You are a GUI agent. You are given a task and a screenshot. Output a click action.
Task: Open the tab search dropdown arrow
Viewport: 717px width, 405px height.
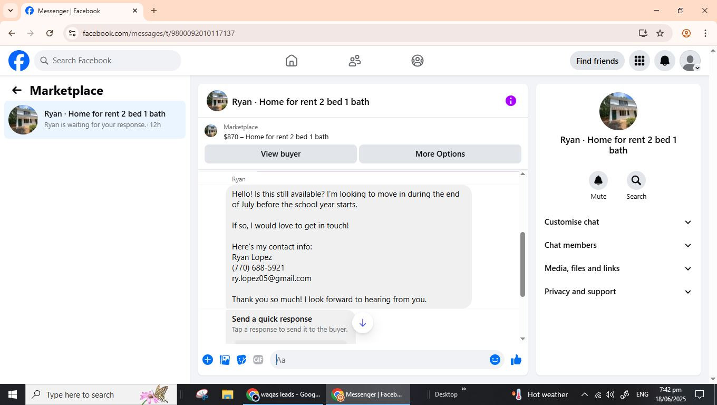coord(11,11)
